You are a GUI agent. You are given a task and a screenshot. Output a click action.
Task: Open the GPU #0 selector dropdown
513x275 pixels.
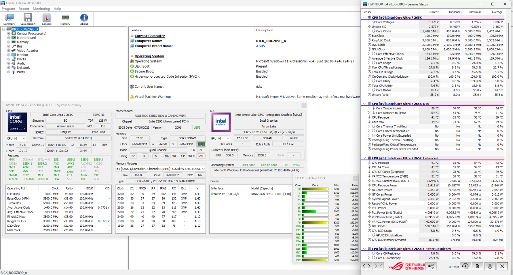pyautogui.click(x=220, y=138)
